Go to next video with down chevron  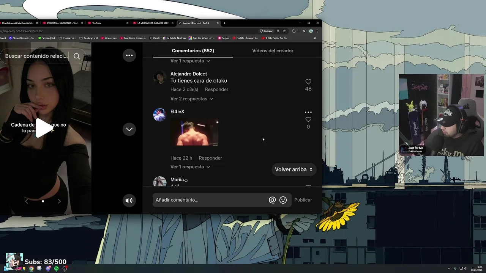click(129, 129)
